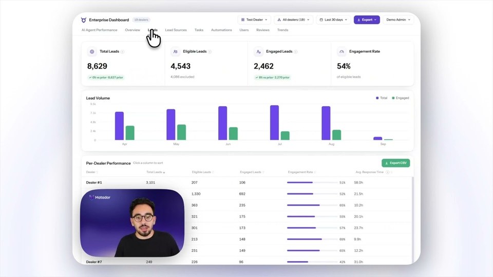
Task: Click the small purple Sep bar
Action: 377,138
